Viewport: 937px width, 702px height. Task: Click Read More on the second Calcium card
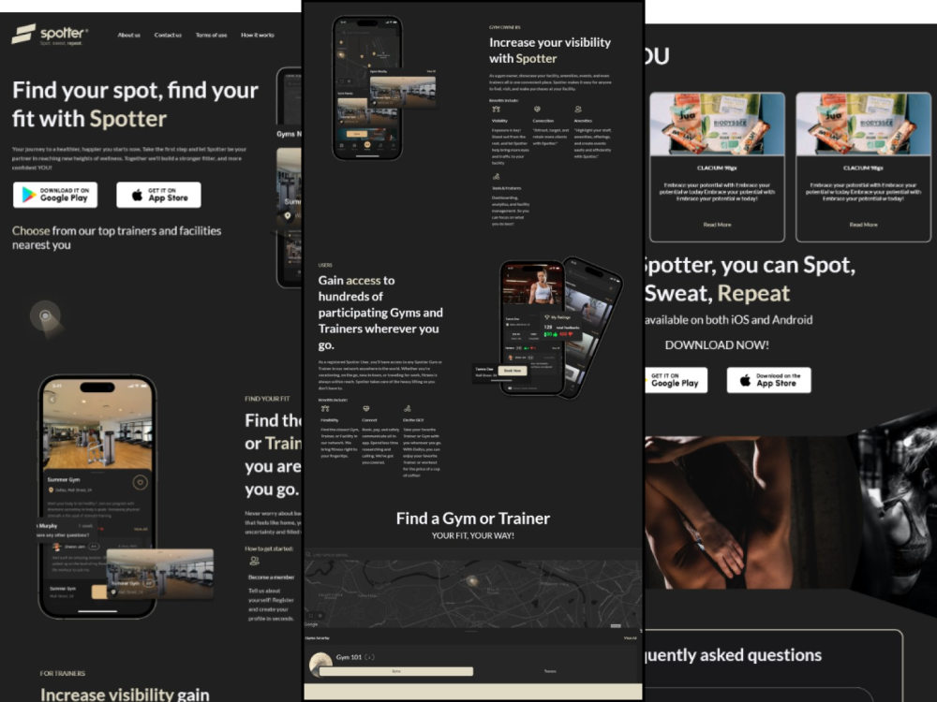tap(863, 225)
